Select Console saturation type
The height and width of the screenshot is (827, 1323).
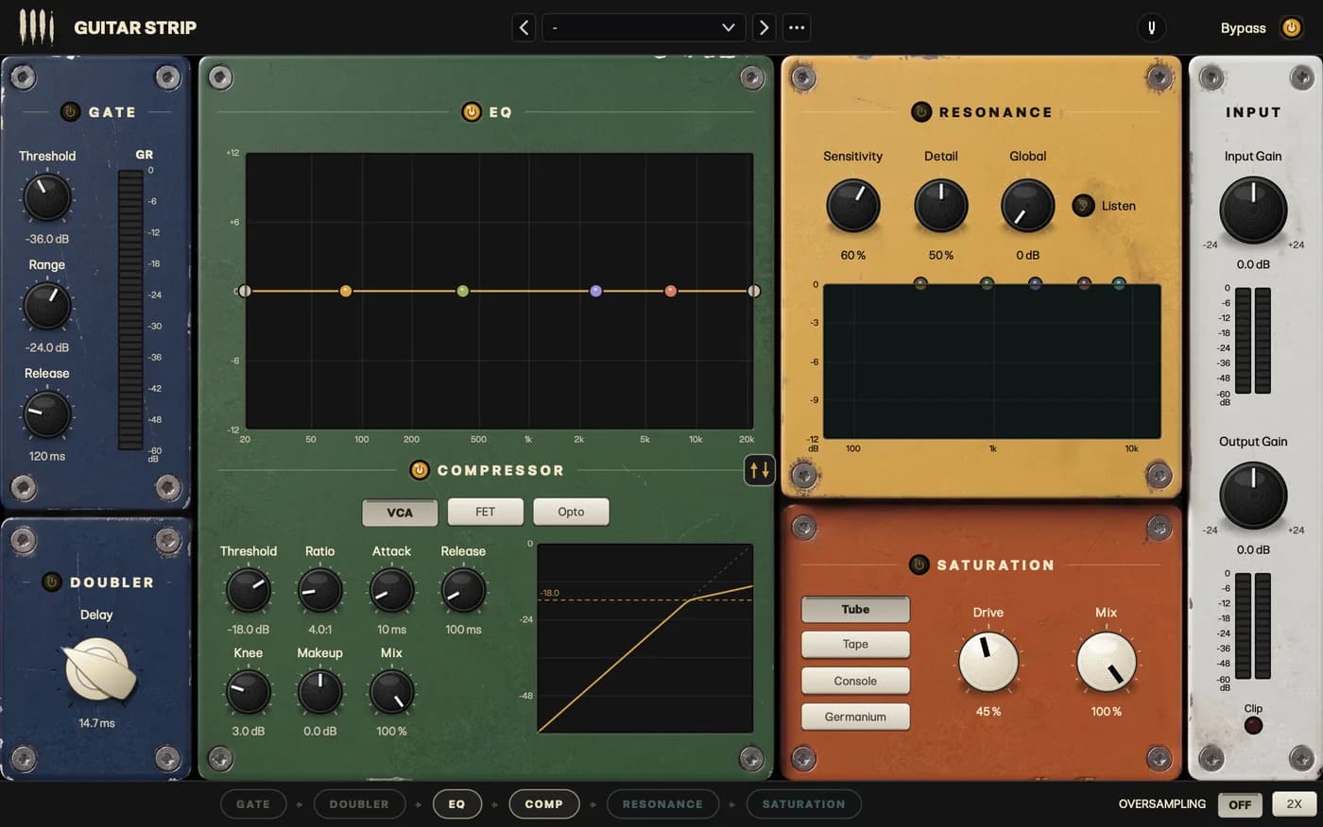coord(855,681)
